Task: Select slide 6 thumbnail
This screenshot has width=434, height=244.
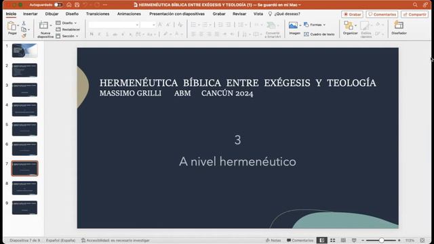Action: [x=24, y=149]
